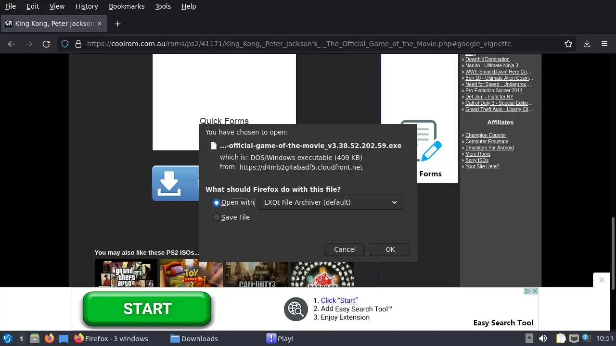
Task: Open the Grand Theft Auto - Liberty City link
Action: (x=499, y=109)
